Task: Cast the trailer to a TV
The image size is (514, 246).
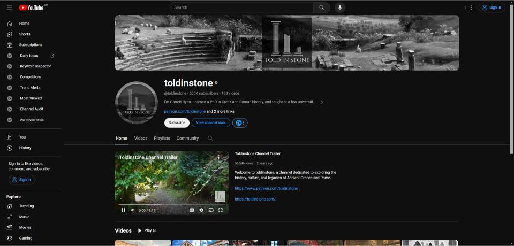Action: pos(211,210)
